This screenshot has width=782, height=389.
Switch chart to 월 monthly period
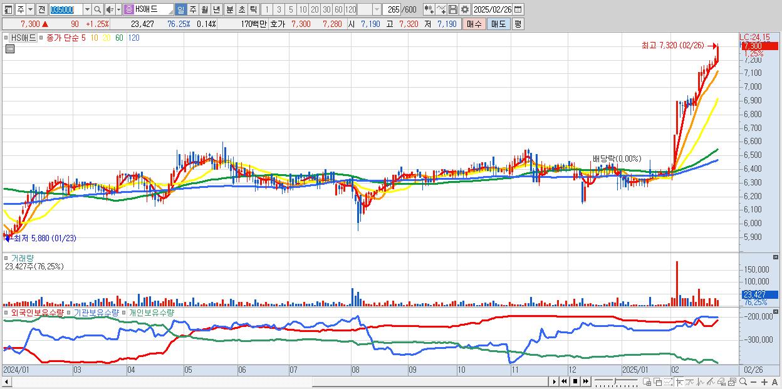pyautogui.click(x=204, y=9)
